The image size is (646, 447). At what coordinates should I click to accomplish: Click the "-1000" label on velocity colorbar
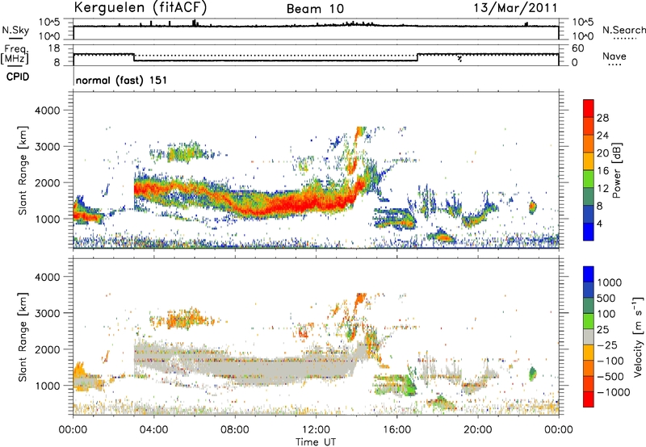click(613, 392)
